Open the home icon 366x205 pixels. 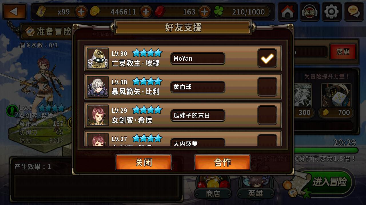[287, 12]
